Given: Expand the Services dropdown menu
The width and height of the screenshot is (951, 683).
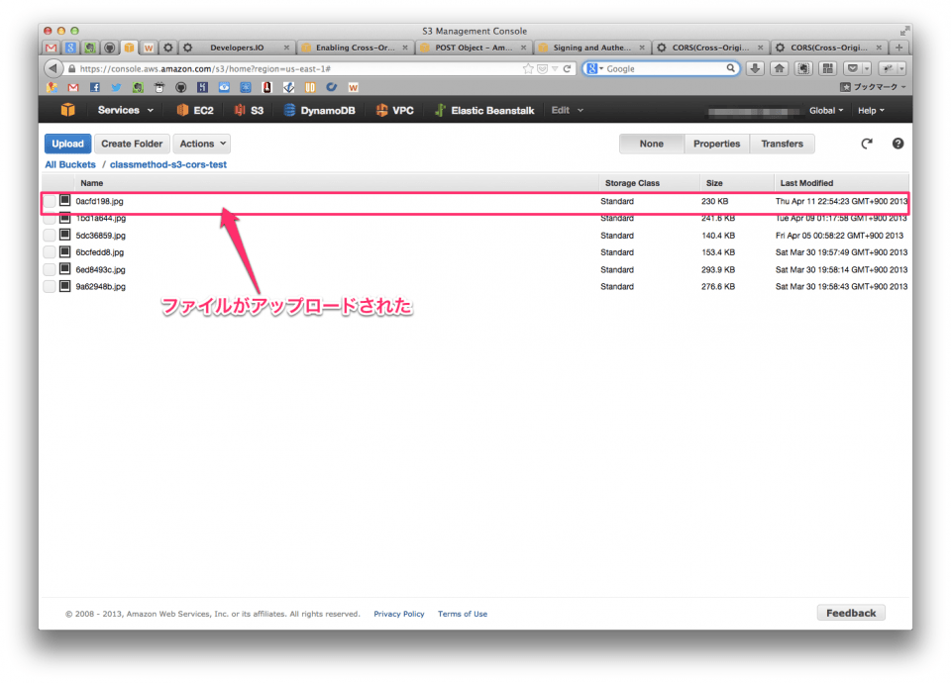Looking at the screenshot, I should (126, 110).
